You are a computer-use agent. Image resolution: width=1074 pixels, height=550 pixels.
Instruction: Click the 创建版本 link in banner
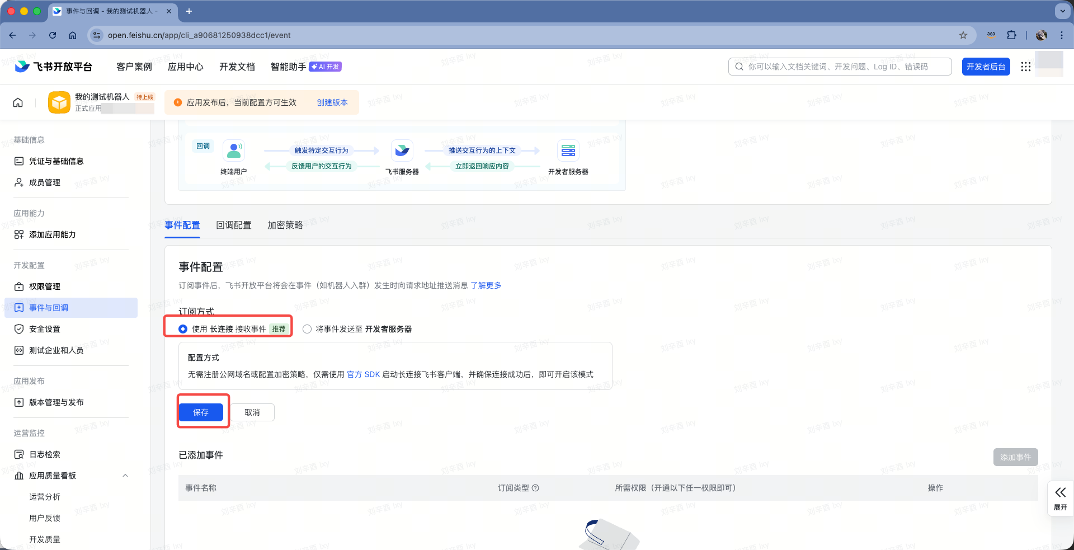(x=332, y=102)
